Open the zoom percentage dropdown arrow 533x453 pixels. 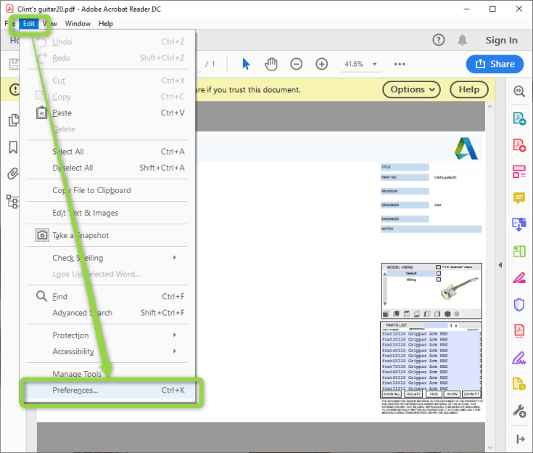pyautogui.click(x=375, y=64)
